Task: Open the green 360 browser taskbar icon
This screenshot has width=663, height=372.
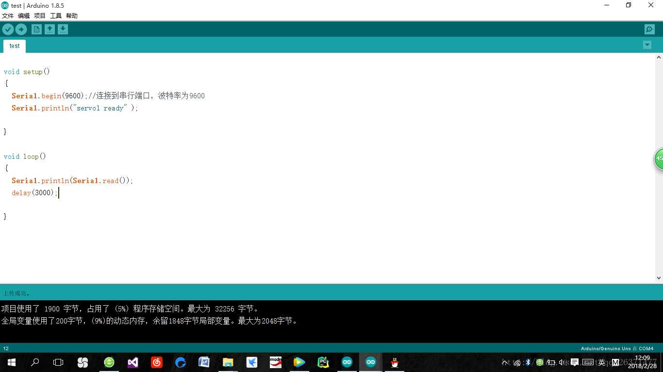Action: tap(109, 362)
